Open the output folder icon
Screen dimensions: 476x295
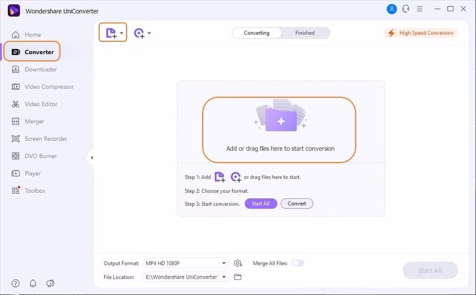click(237, 277)
